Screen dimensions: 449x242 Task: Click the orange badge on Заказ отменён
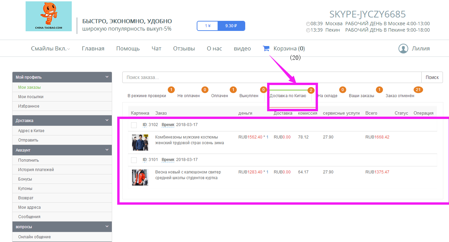tap(418, 90)
